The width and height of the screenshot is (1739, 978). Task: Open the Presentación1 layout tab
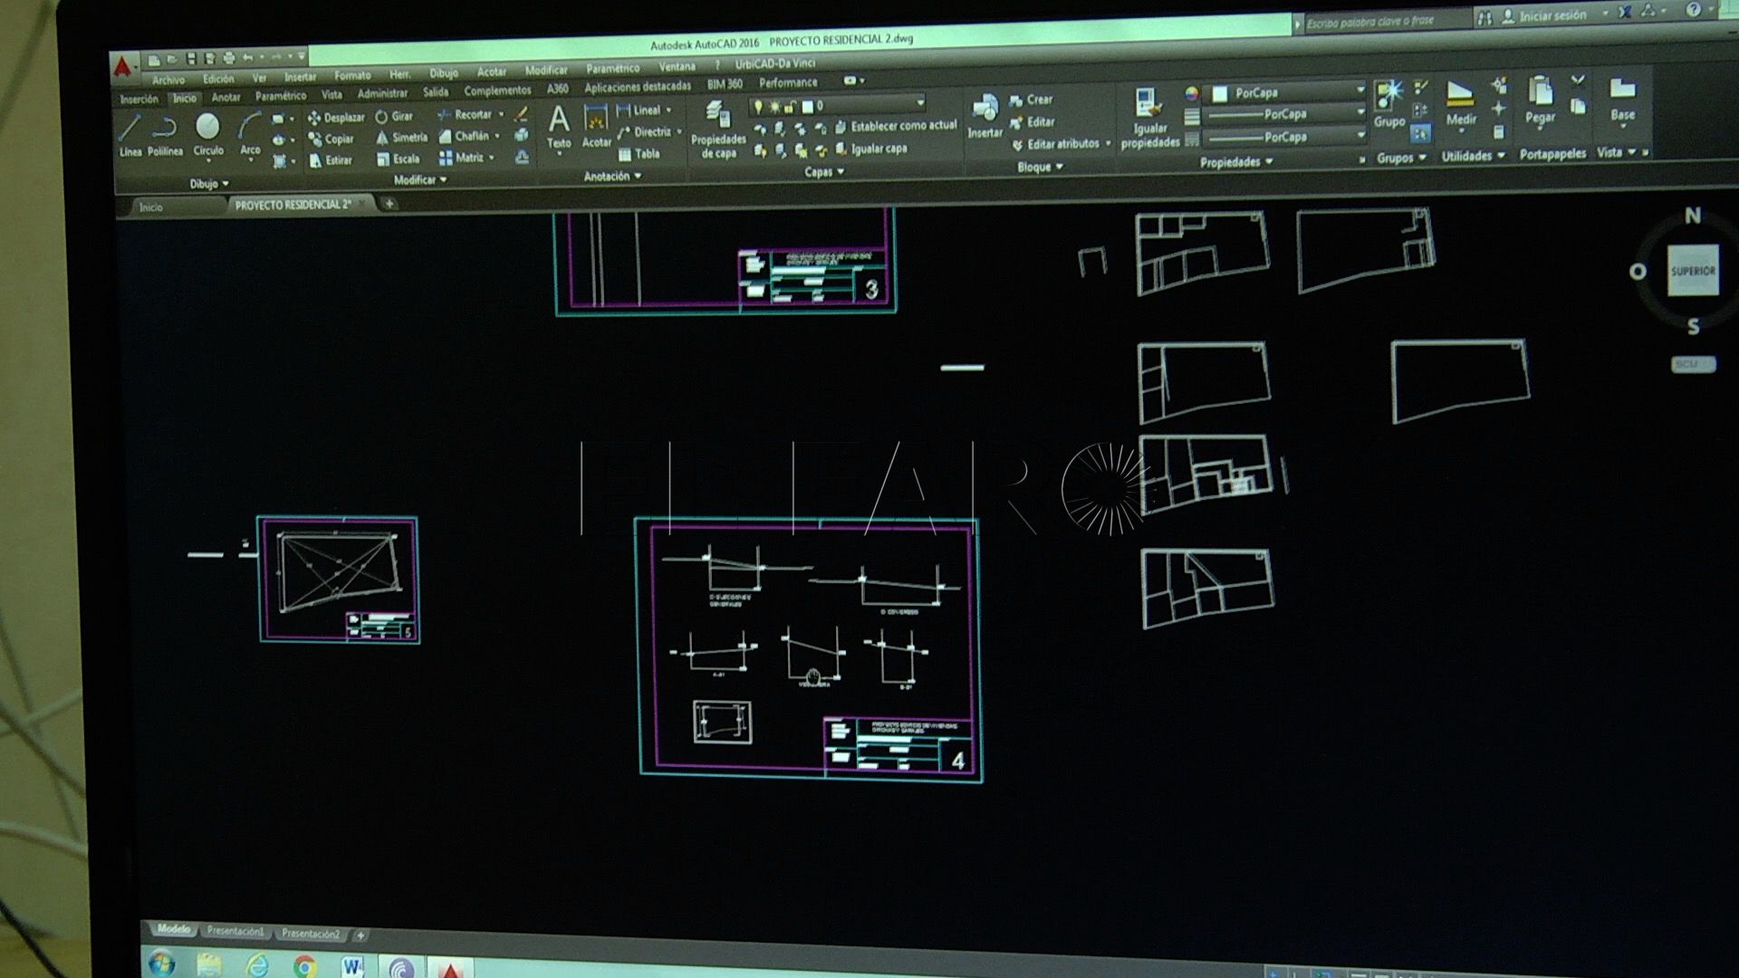pos(235,931)
